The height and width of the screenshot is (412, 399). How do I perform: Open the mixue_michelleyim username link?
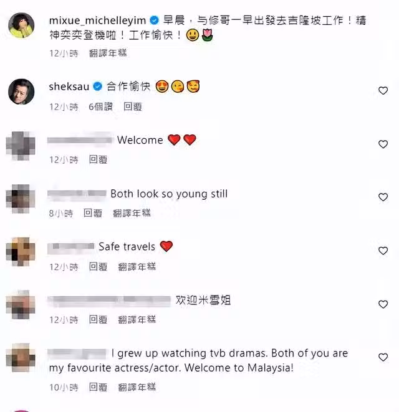(97, 21)
